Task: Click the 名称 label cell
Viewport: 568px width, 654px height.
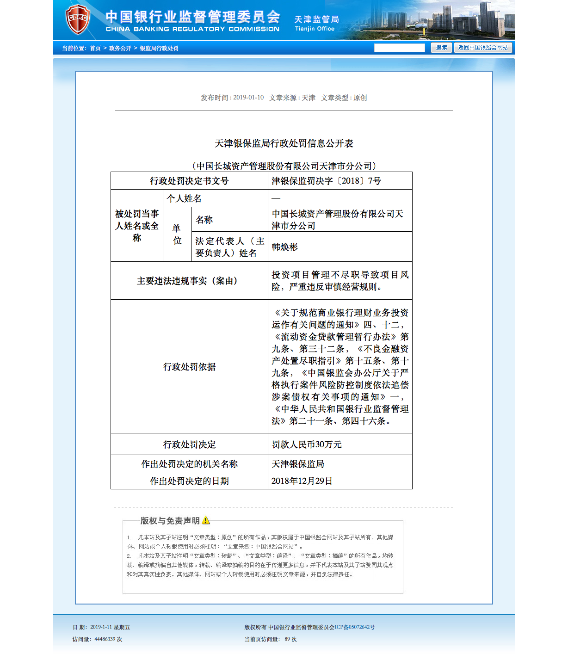Action: [x=230, y=220]
